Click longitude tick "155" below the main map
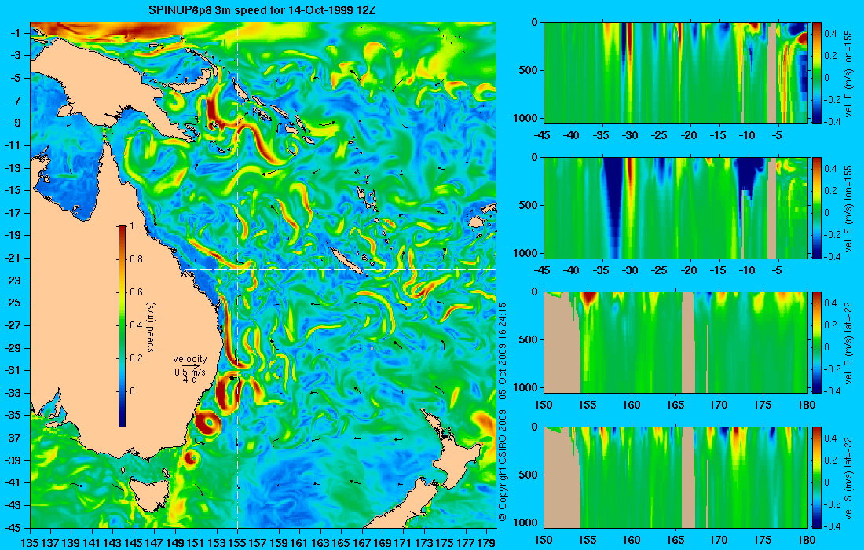Viewport: 864px width, 550px height. pyautogui.click(x=237, y=544)
